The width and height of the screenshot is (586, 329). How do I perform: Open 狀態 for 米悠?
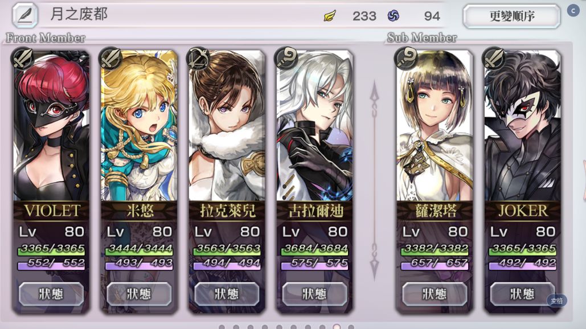point(139,294)
